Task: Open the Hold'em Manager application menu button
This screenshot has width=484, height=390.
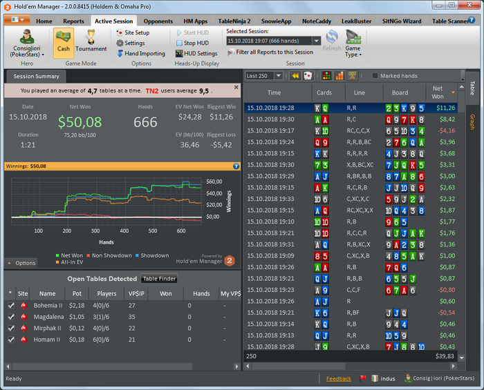Action: click(x=17, y=20)
